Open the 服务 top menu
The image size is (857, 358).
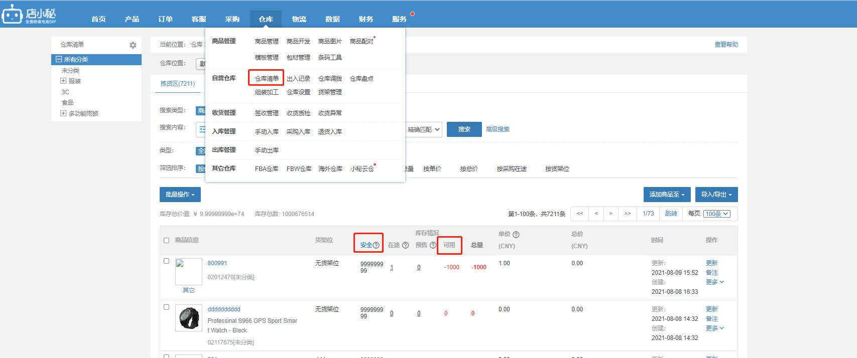pyautogui.click(x=400, y=19)
